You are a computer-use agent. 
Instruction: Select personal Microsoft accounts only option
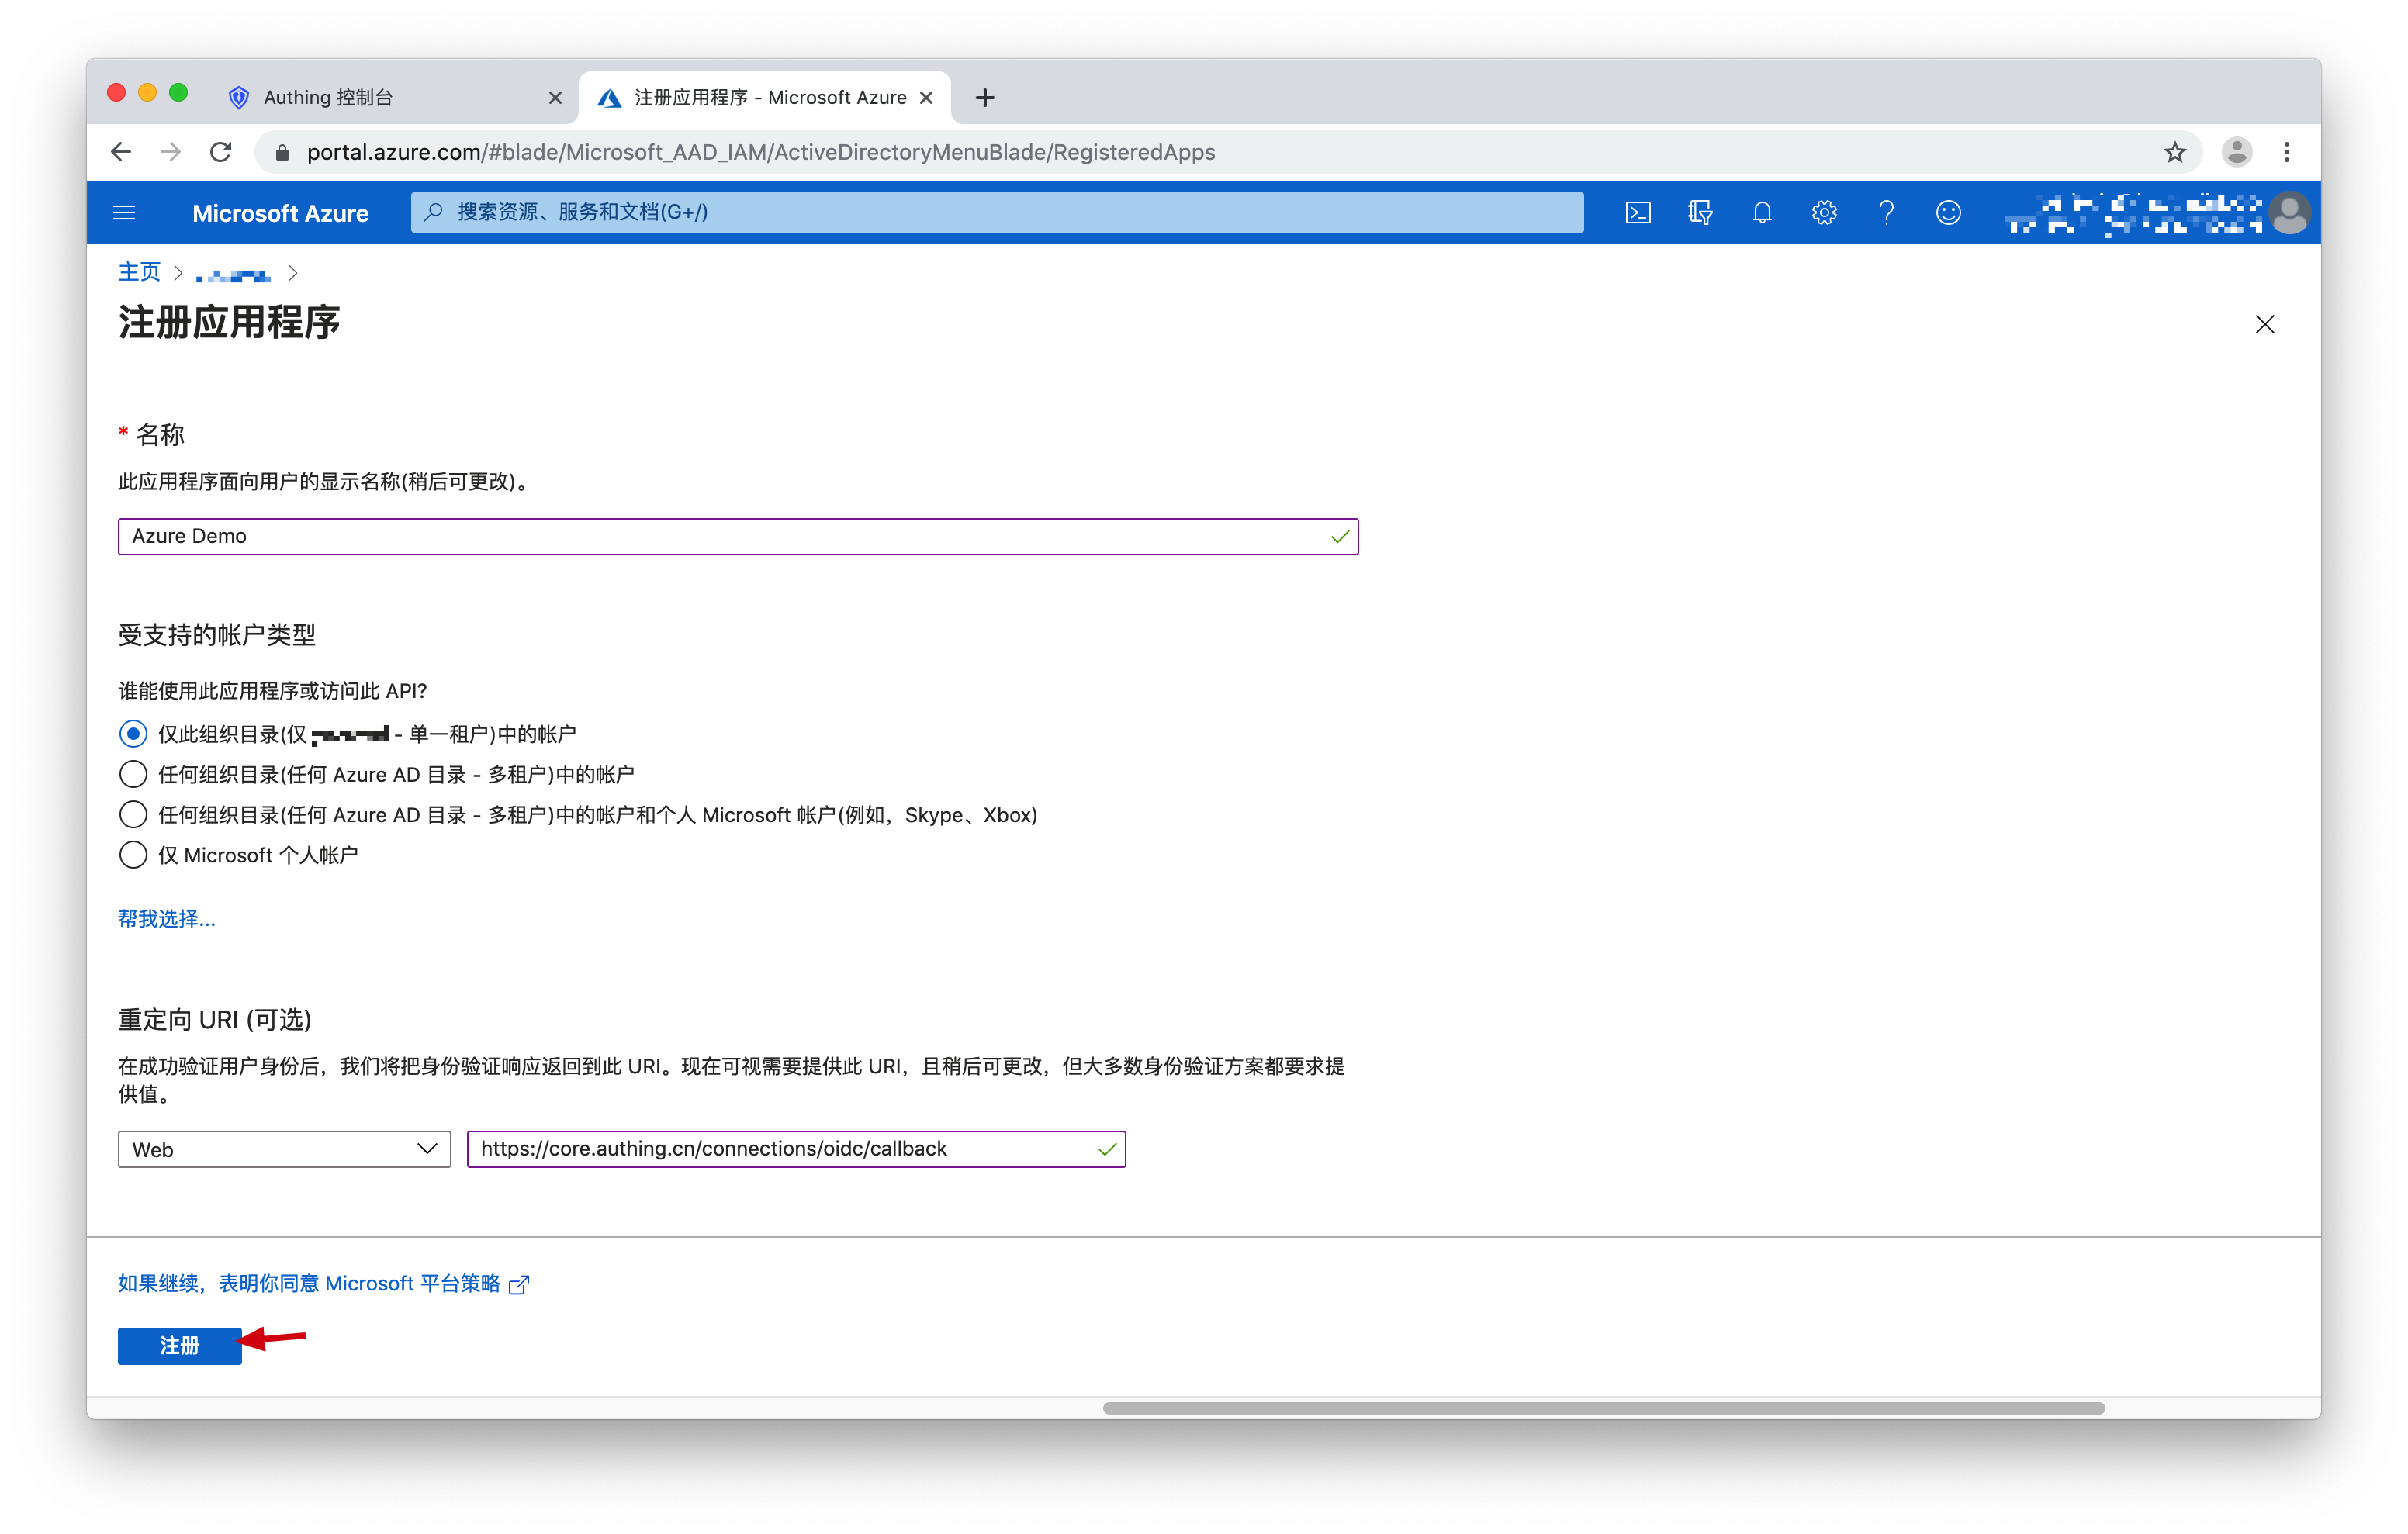click(x=133, y=855)
